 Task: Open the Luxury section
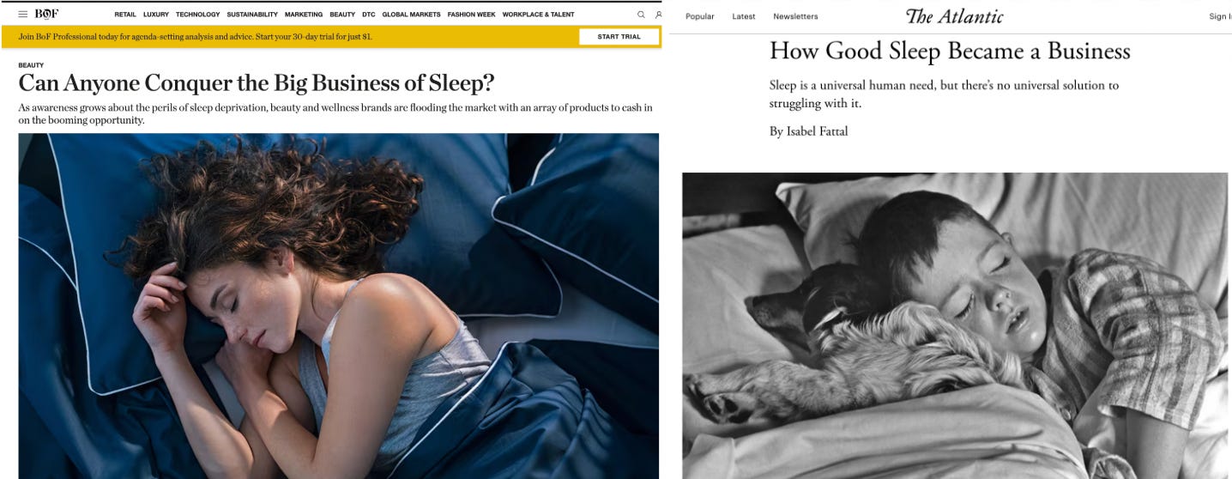(156, 15)
